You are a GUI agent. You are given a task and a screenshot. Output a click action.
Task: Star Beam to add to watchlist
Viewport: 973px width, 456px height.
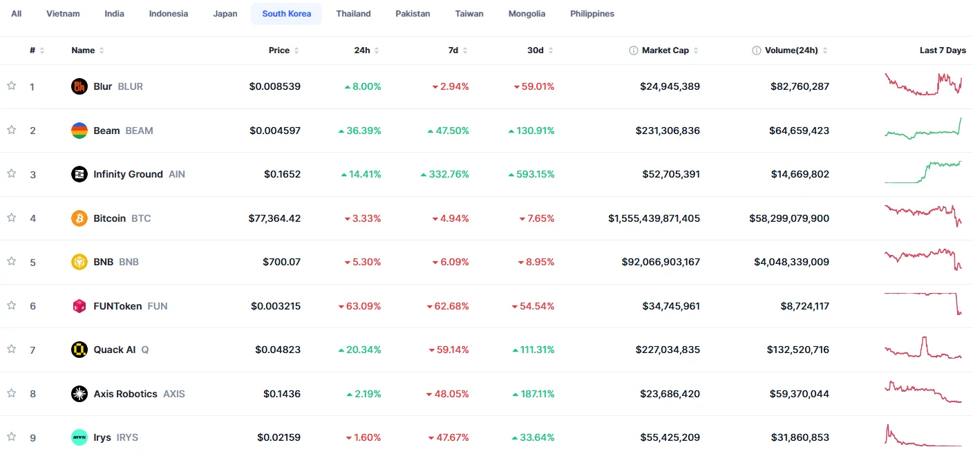[x=11, y=130]
